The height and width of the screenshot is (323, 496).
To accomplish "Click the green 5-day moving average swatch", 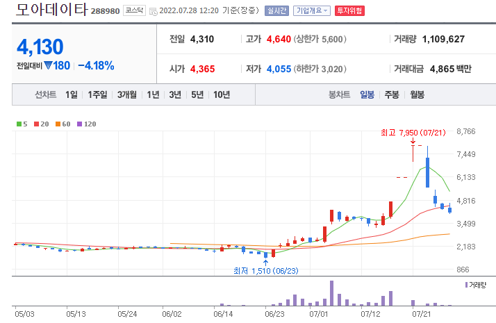I will [x=19, y=124].
